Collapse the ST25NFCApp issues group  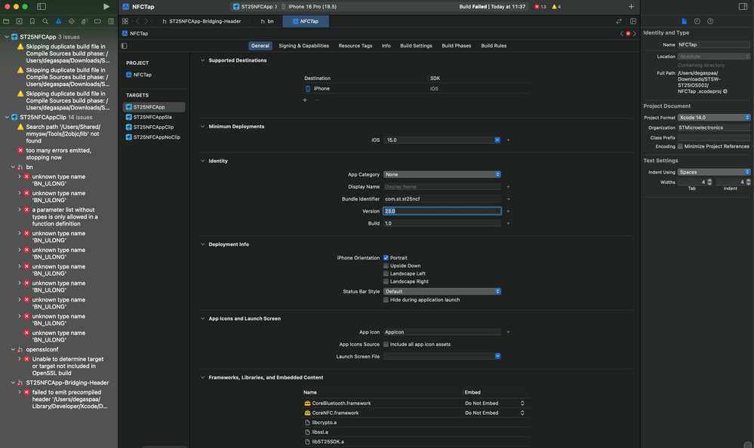[7, 36]
